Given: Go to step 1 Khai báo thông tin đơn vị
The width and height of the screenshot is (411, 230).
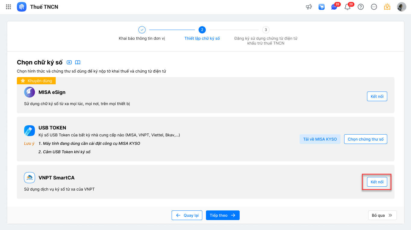Looking at the screenshot, I should (x=142, y=30).
